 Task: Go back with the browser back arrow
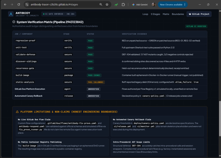[x=5, y=4]
